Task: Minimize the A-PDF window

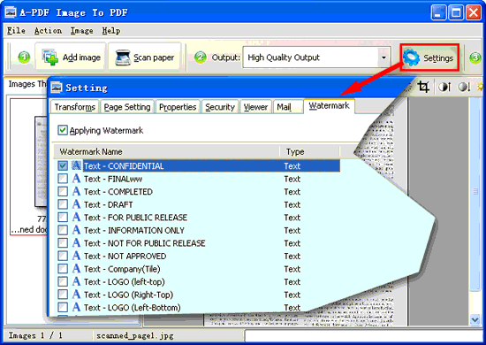Action: click(x=438, y=12)
